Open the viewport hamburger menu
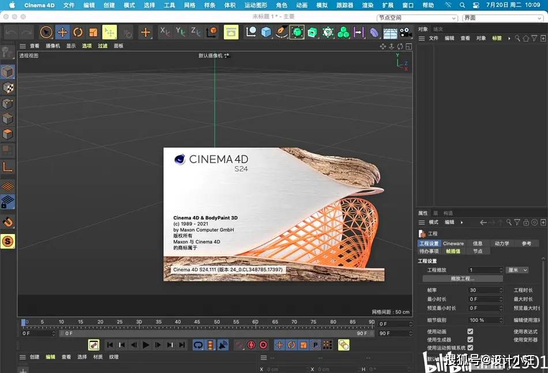 point(22,46)
